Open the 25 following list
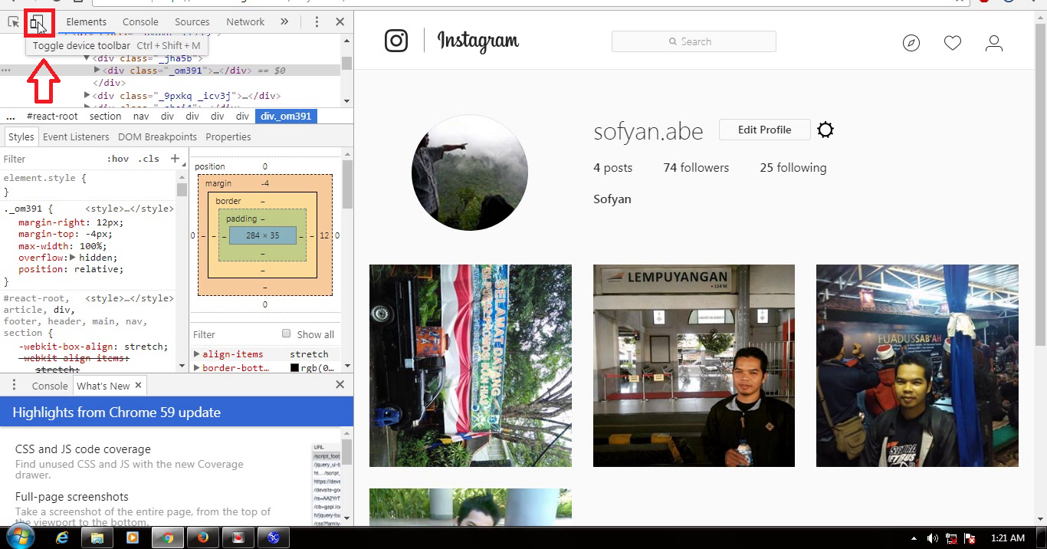Screen dimensions: 1047x549 click(793, 168)
